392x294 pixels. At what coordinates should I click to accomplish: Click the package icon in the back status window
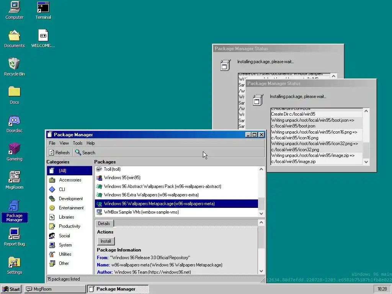[x=225, y=65]
